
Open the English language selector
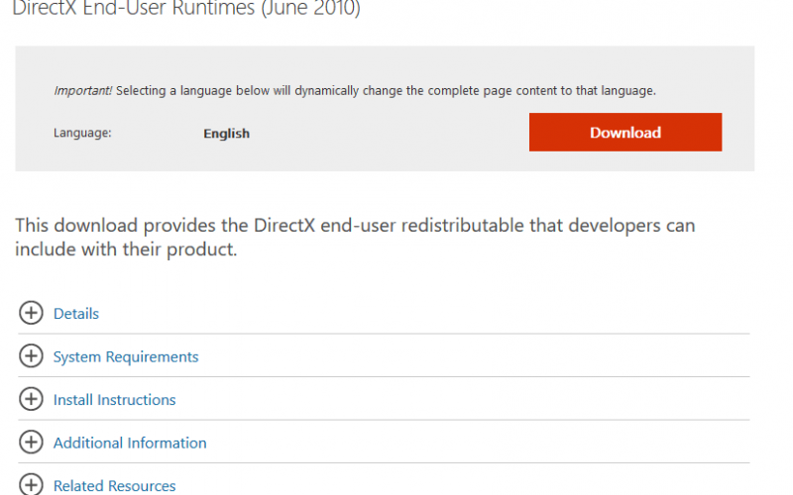[x=226, y=134]
